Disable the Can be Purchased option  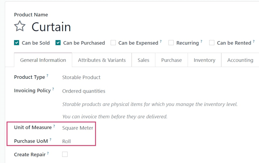[x=58, y=43]
